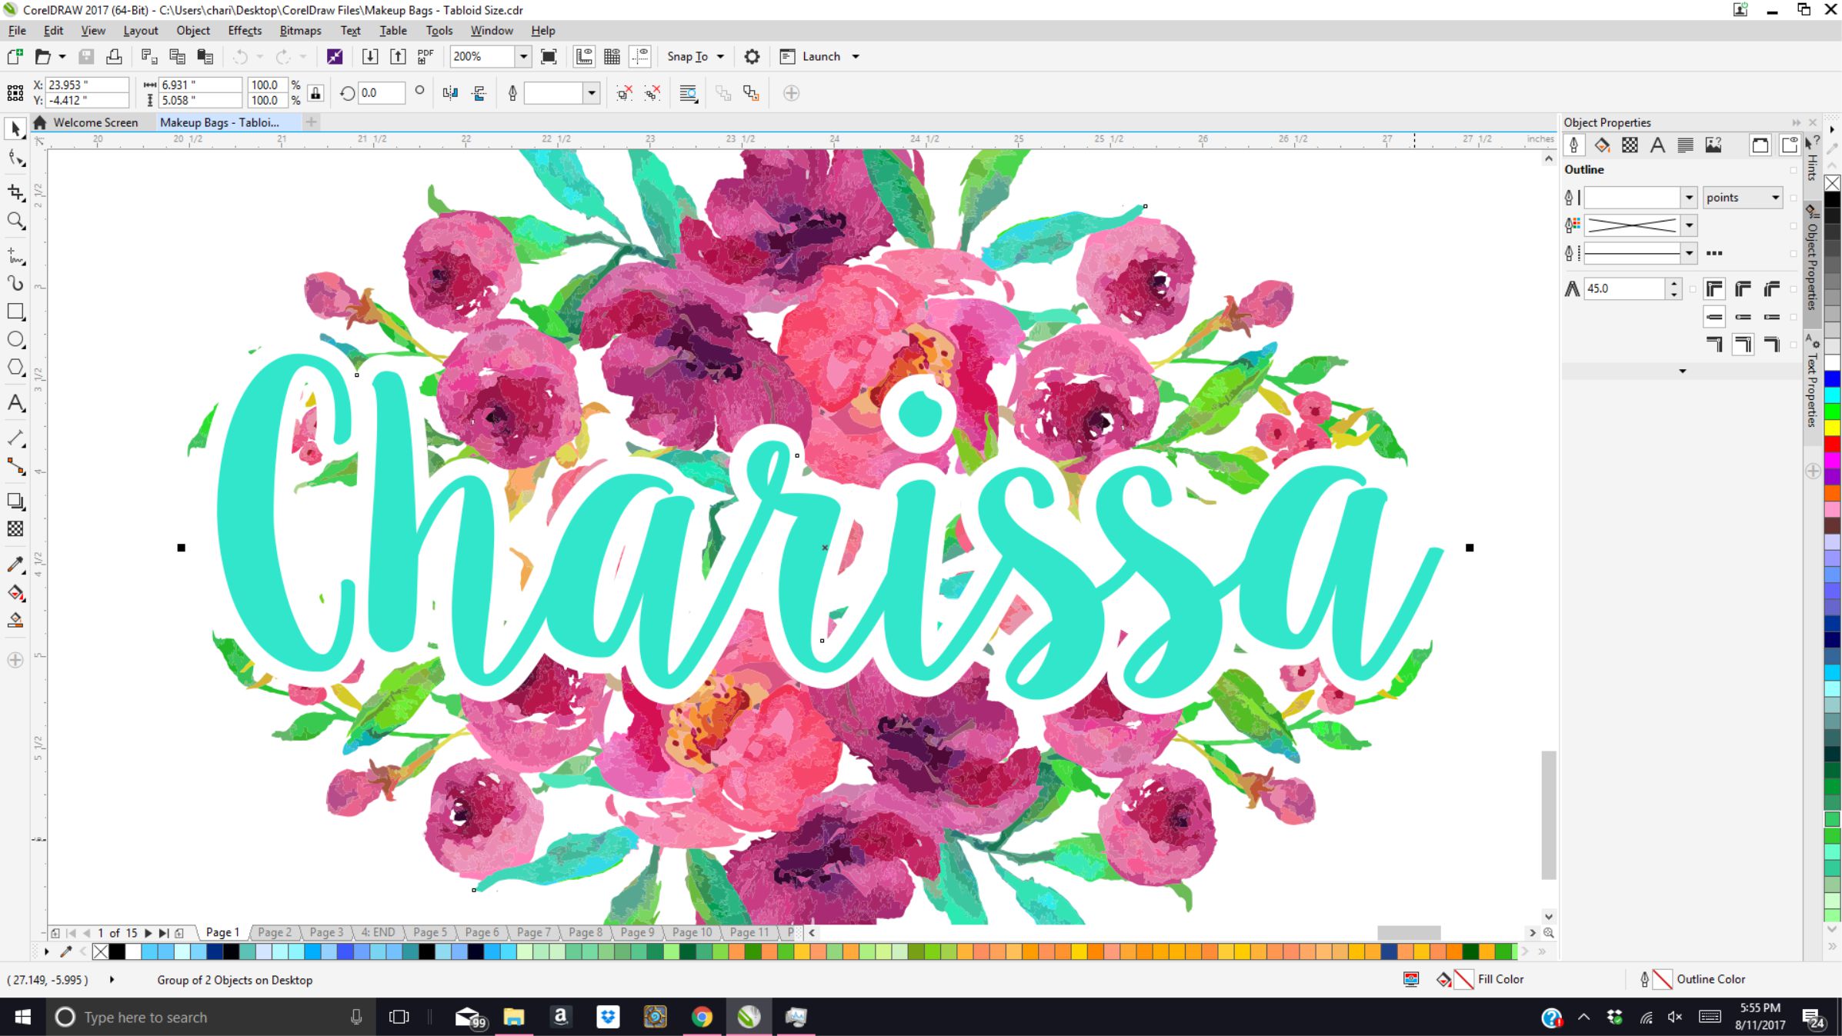
Task: Click the Launch button
Action: (810, 56)
